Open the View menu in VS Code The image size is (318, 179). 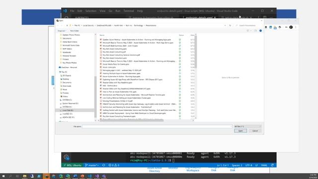102,11
